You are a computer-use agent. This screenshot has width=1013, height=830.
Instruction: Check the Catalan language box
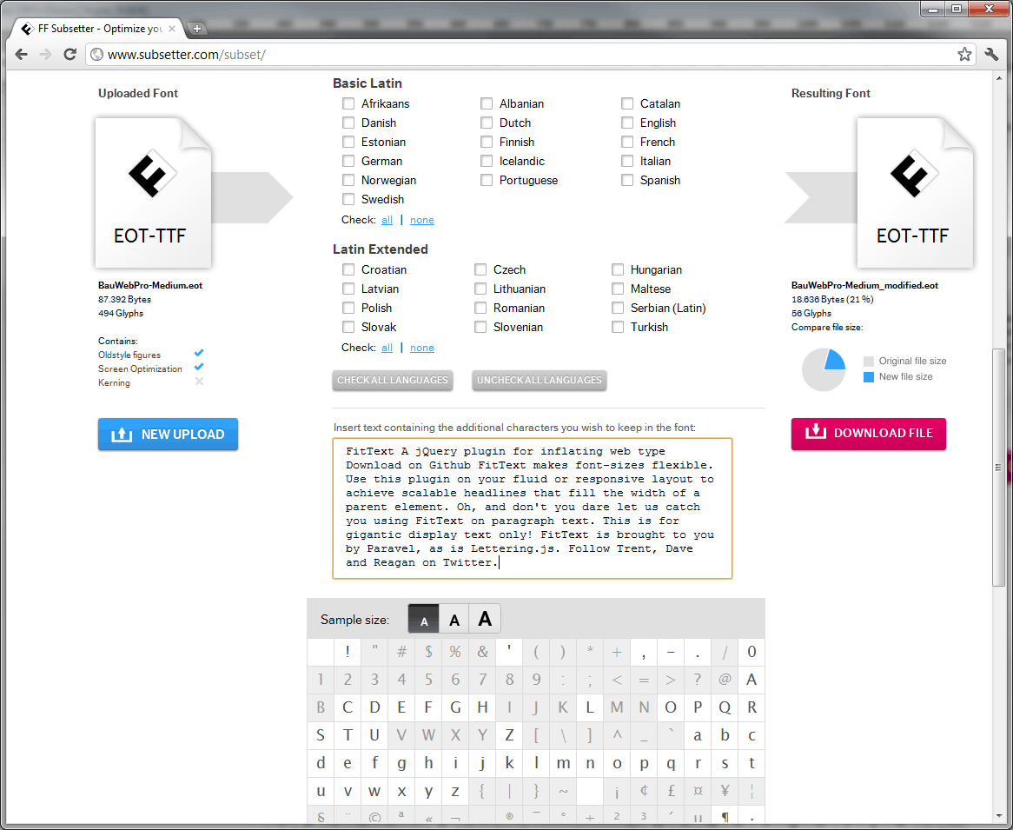[x=627, y=103]
